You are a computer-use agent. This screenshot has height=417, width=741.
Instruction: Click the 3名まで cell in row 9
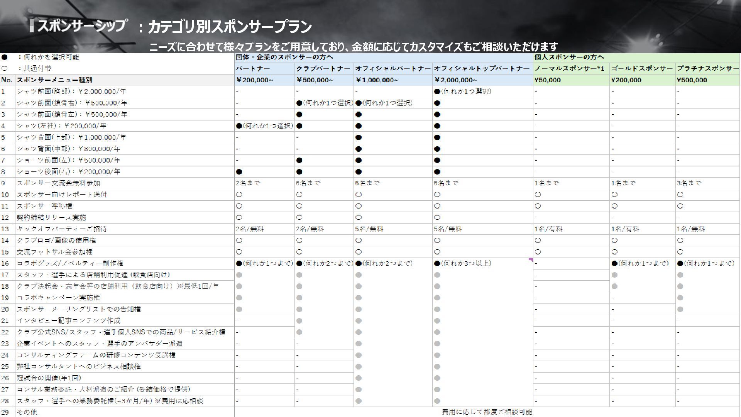tap(689, 183)
